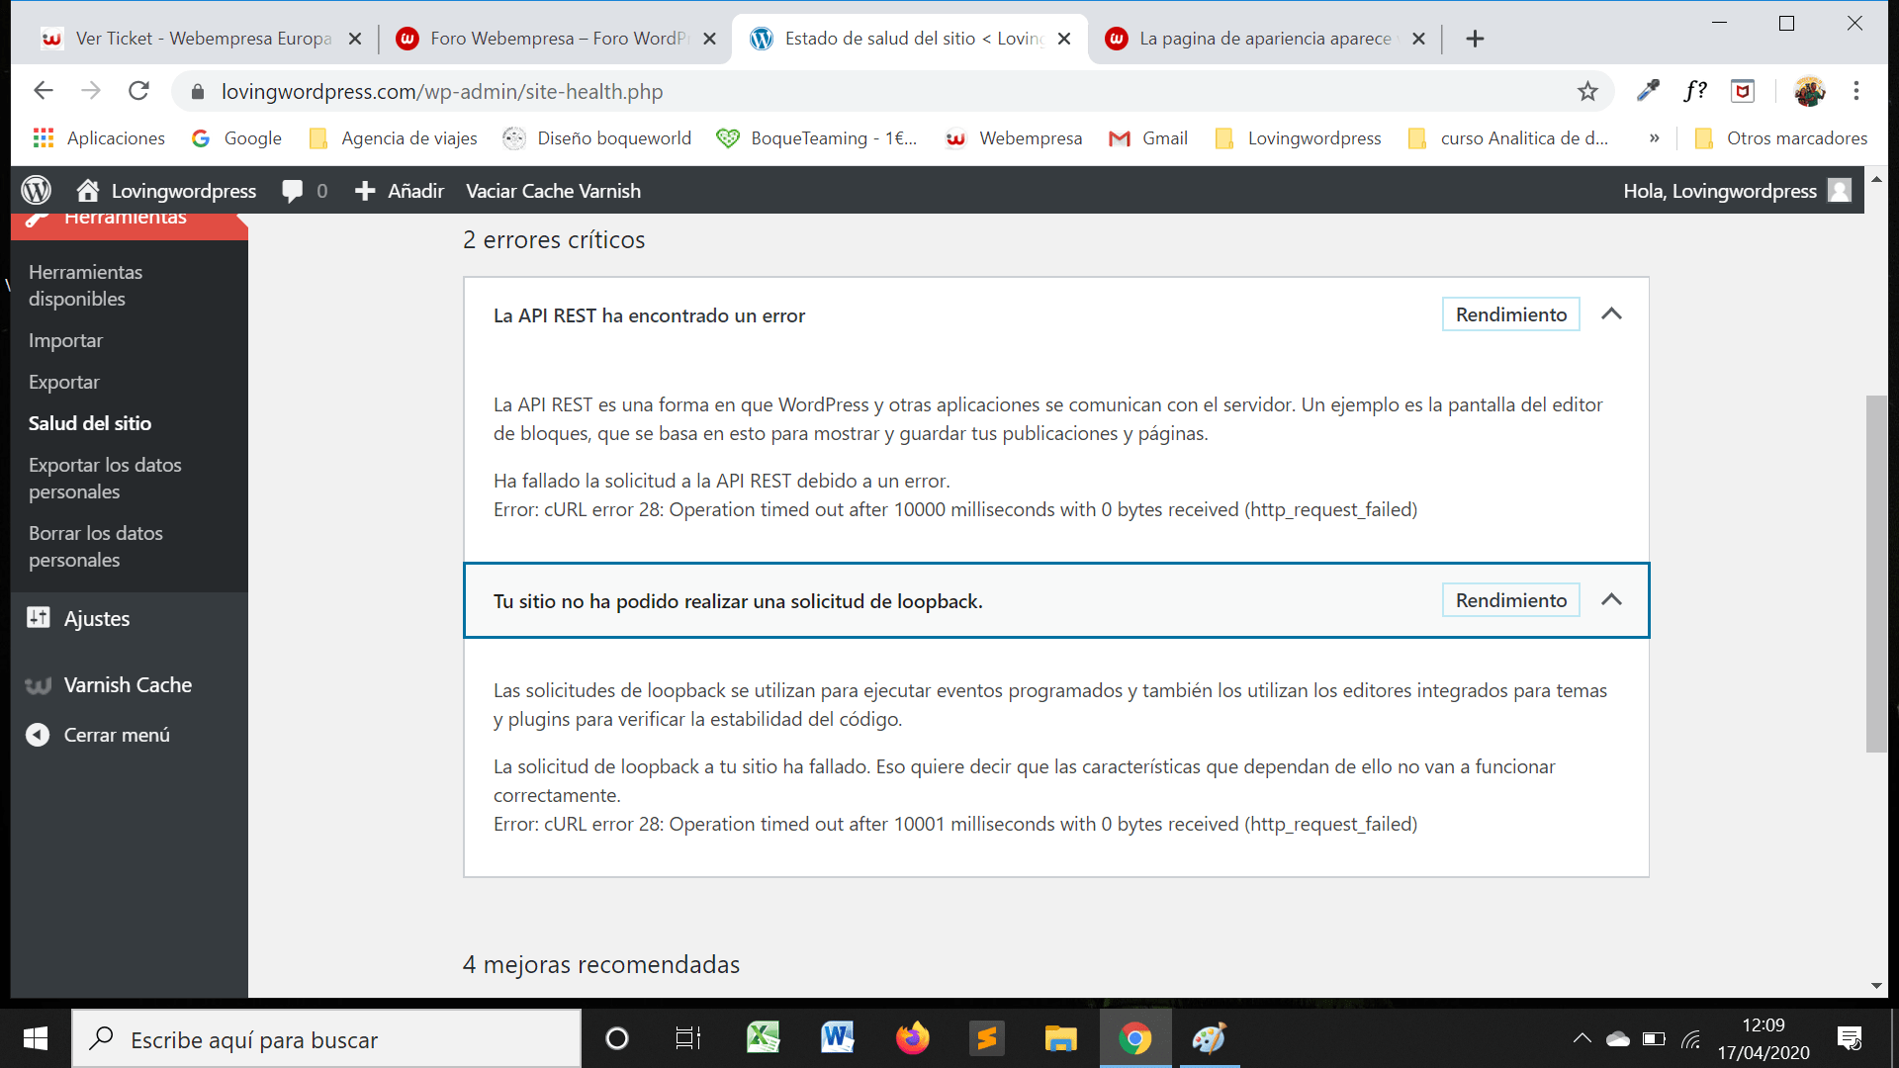
Task: Close the Foro Webempresa tab
Action: (709, 39)
